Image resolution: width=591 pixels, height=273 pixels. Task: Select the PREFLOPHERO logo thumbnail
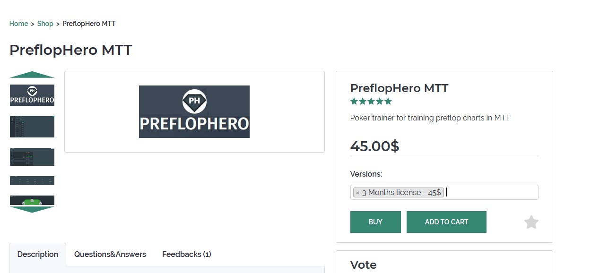pos(32,95)
